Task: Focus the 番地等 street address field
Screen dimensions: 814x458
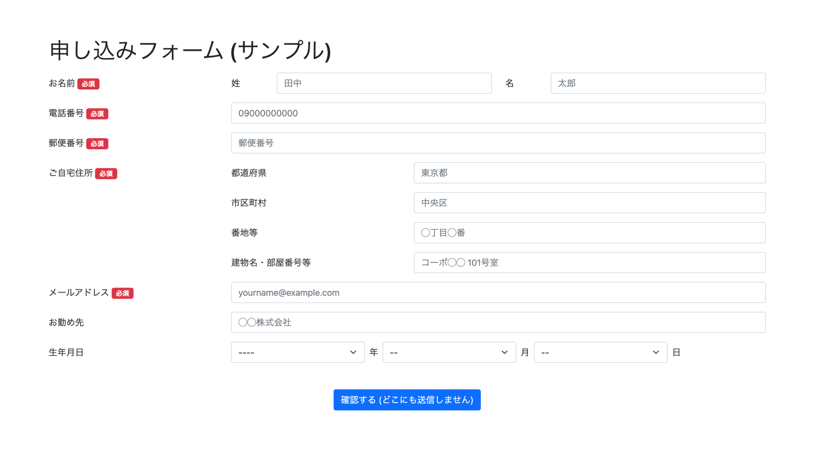Action: (589, 233)
